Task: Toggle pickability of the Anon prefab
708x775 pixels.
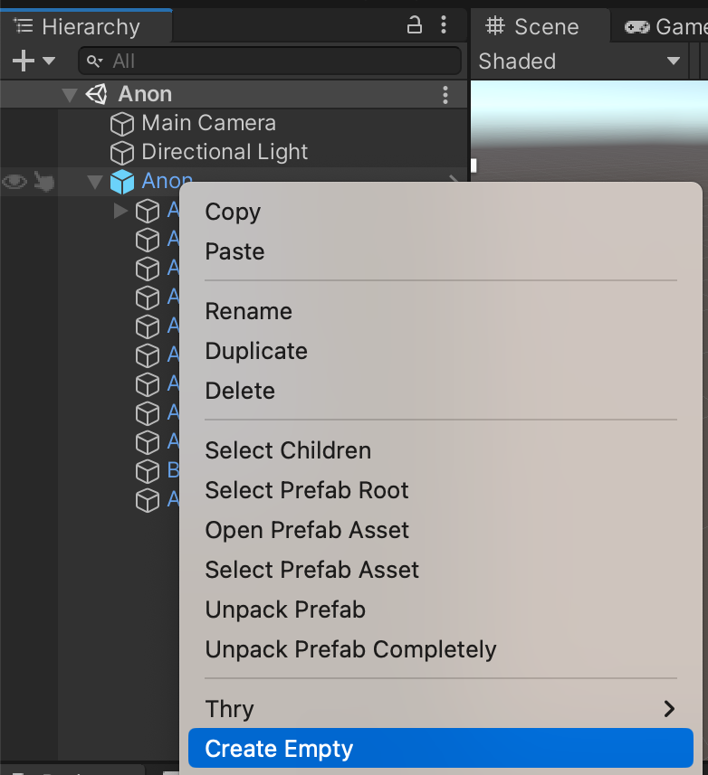Action: [44, 182]
